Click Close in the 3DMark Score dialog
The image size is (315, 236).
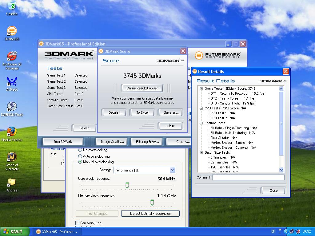[170, 126]
